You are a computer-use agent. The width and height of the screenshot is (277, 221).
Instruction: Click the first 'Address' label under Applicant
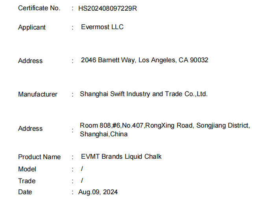click(30, 61)
